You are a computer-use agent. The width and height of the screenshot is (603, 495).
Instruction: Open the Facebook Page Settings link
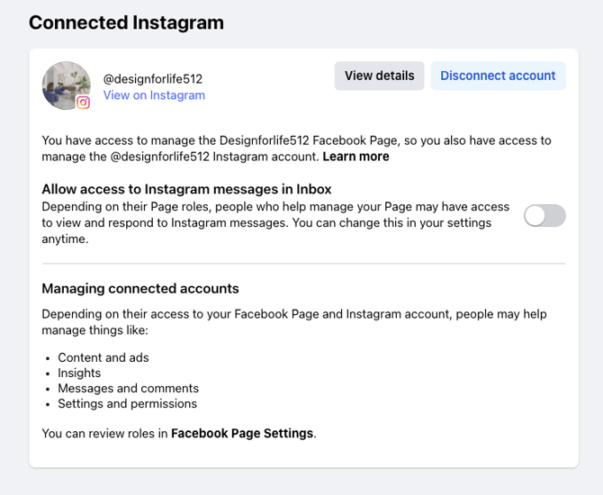click(242, 434)
